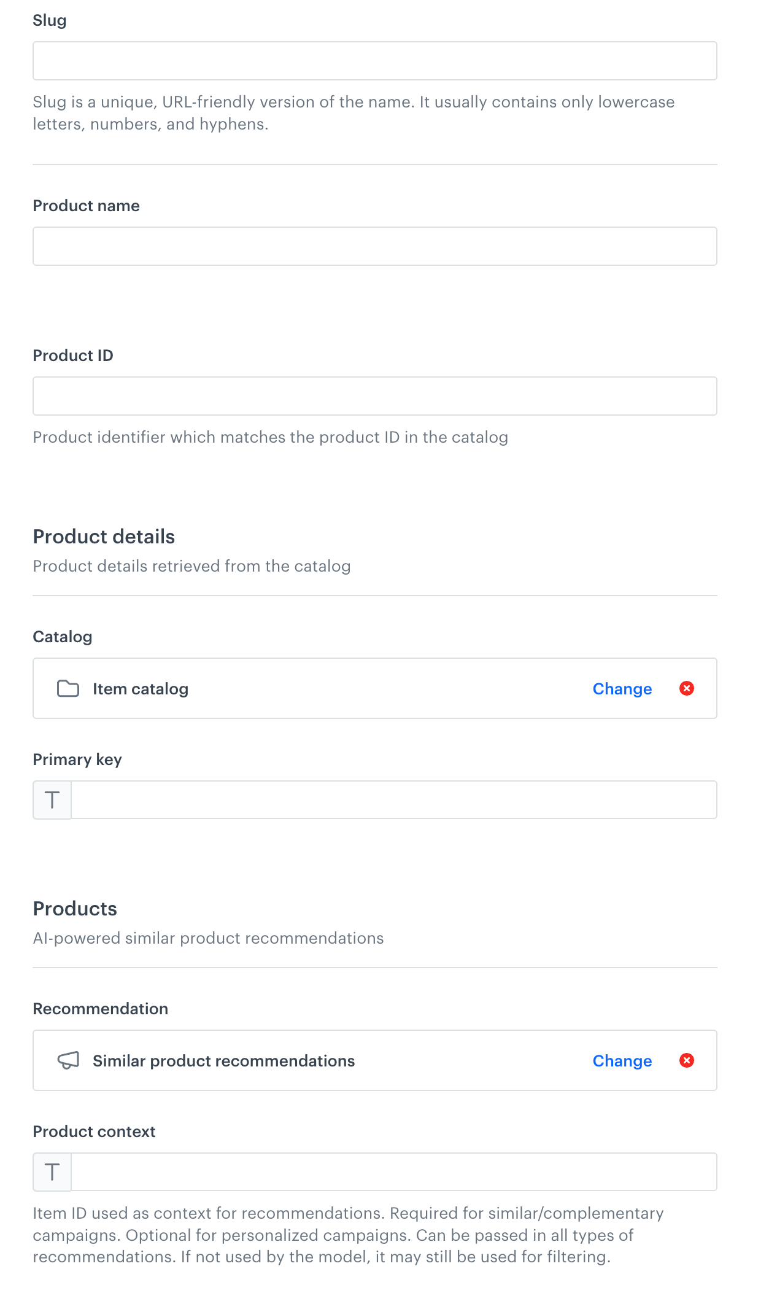Screen dimensions: 769x1293
Task: Click the Product ID label
Action: [73, 355]
